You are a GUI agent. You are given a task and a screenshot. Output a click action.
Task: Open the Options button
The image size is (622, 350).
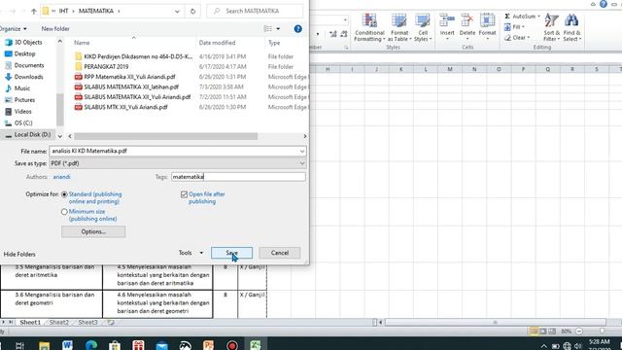click(x=93, y=231)
